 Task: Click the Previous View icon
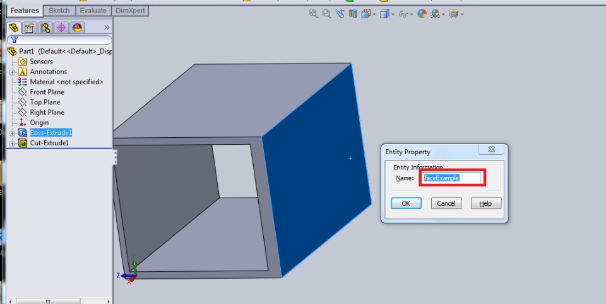(x=340, y=14)
